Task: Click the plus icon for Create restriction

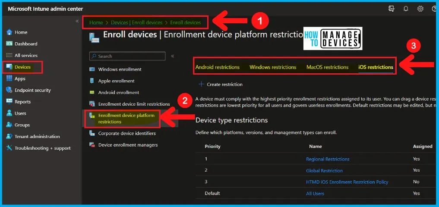Action: 201,84
